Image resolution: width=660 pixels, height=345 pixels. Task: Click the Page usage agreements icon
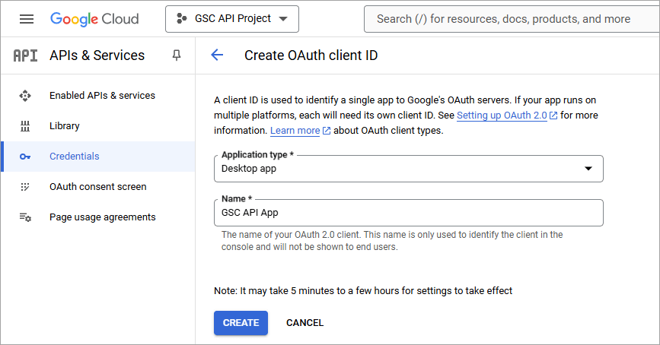coord(25,217)
